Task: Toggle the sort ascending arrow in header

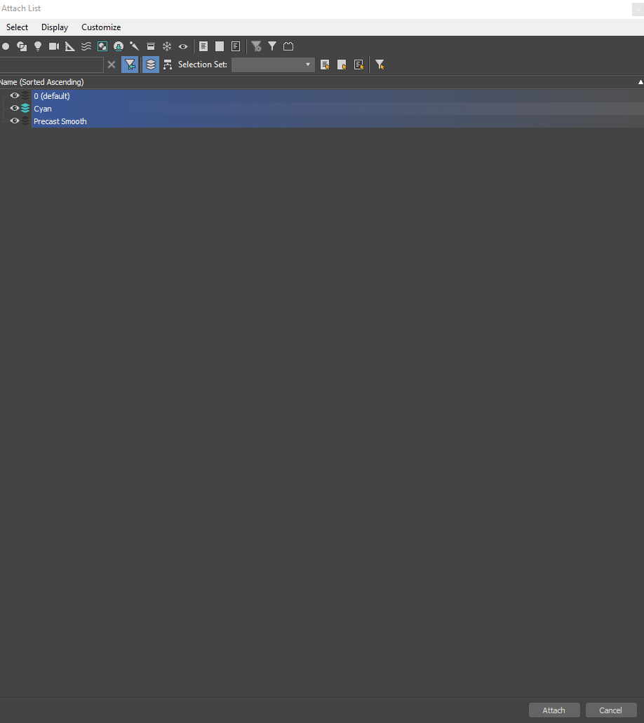Action: (x=640, y=82)
